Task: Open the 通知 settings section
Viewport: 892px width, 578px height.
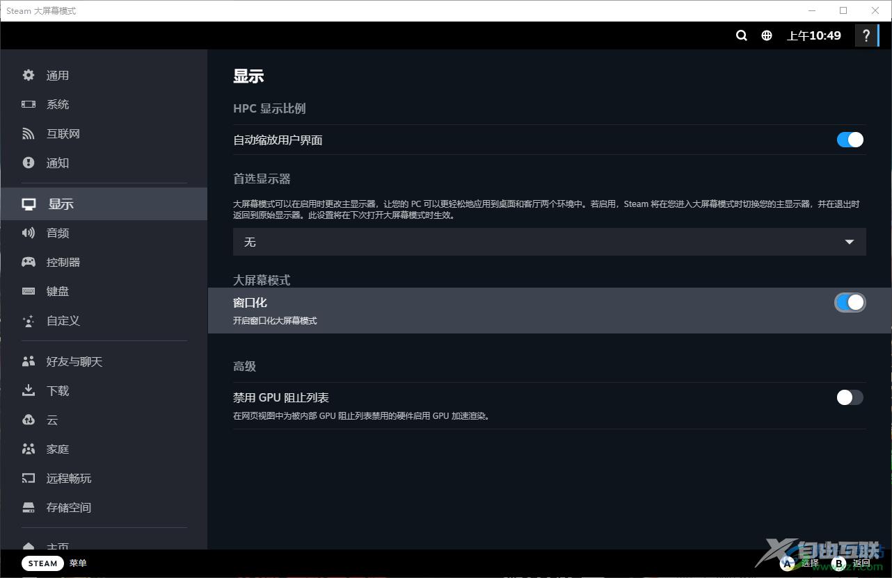Action: (104, 163)
